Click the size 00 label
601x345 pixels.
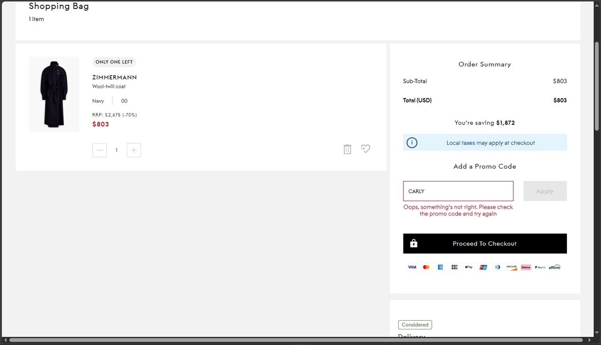point(124,101)
